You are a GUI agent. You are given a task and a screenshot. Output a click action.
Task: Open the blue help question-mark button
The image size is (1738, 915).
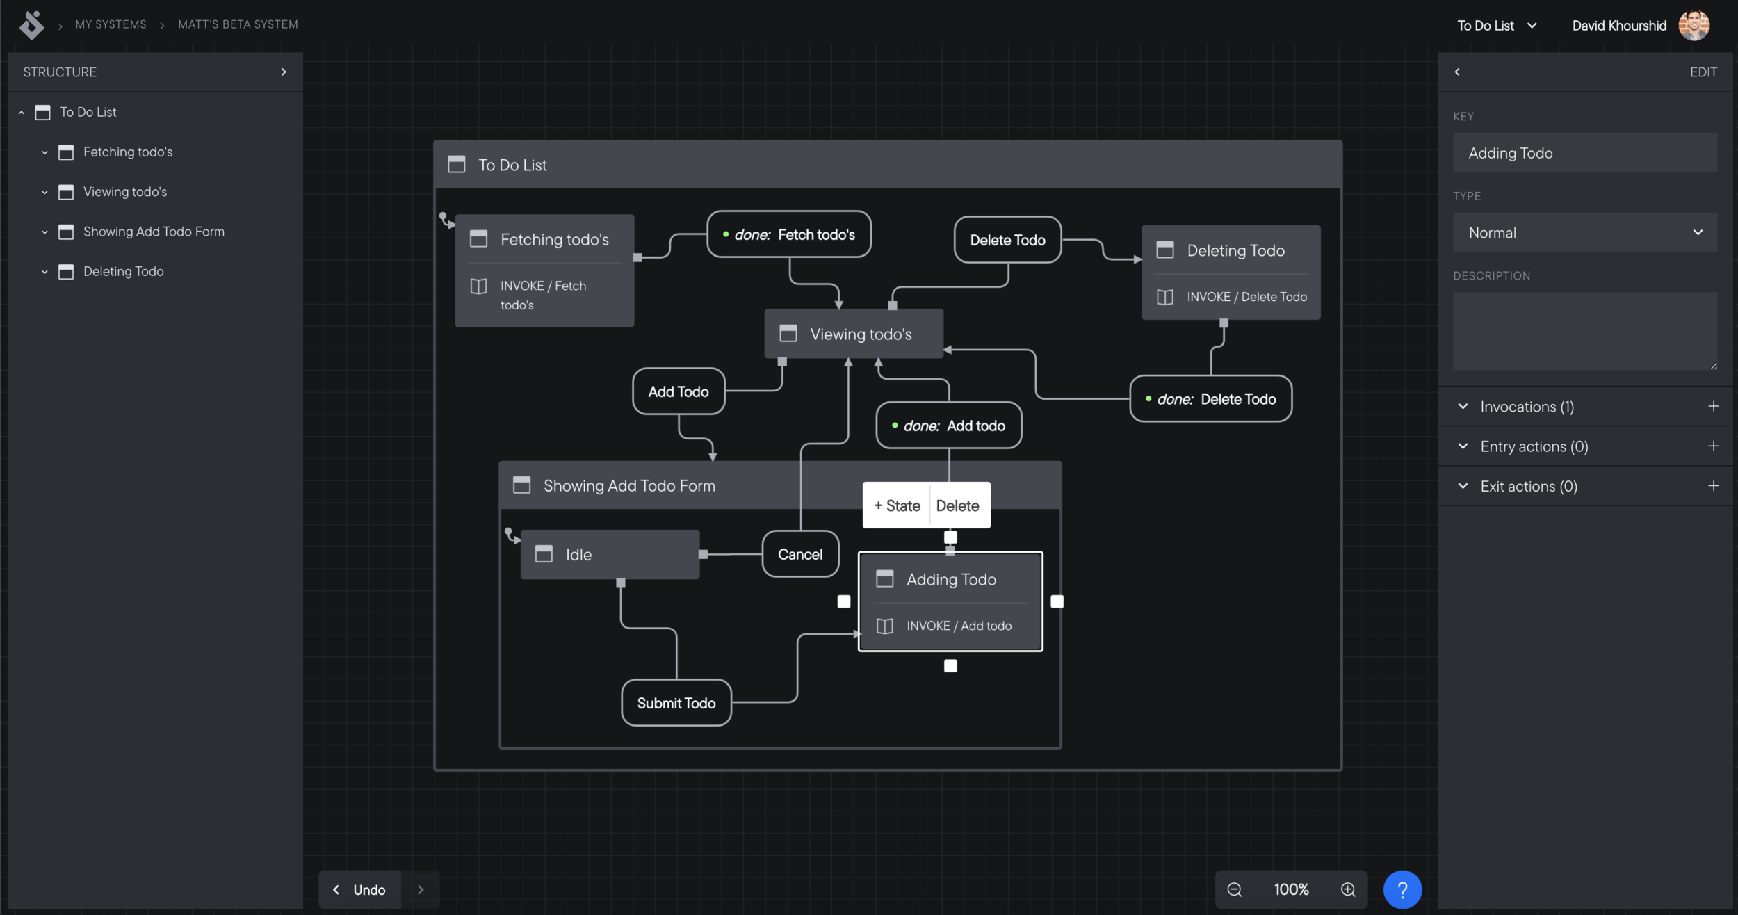[x=1402, y=889]
